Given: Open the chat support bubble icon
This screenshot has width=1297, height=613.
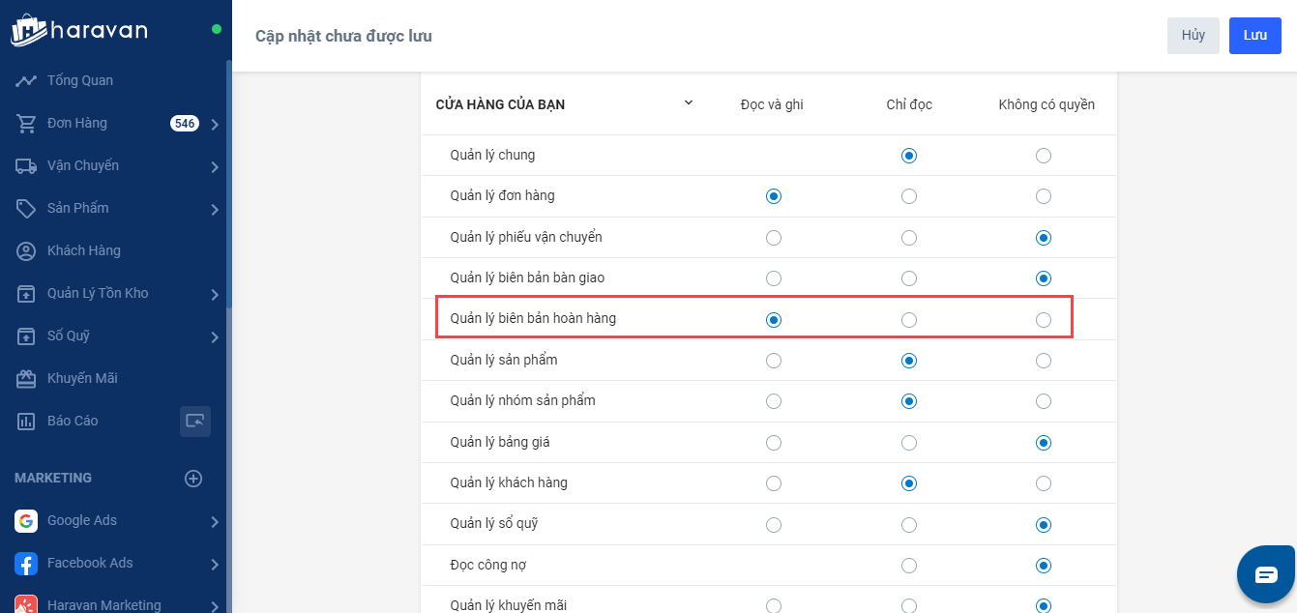Looking at the screenshot, I should pos(1266,574).
